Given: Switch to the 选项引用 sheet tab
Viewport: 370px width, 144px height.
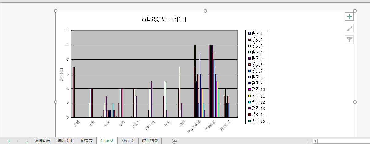Looking at the screenshot, I should pyautogui.click(x=66, y=141).
